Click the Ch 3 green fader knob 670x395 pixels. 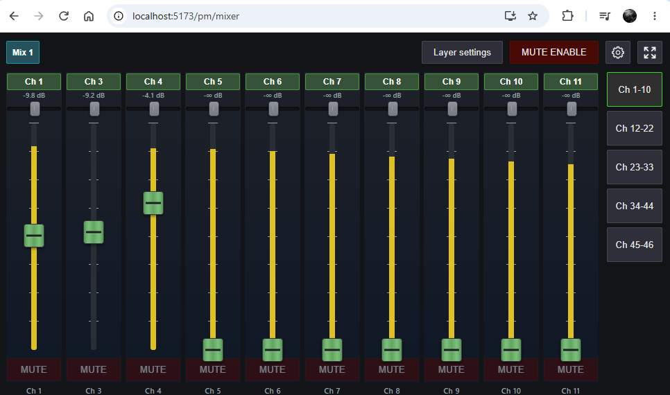point(94,232)
